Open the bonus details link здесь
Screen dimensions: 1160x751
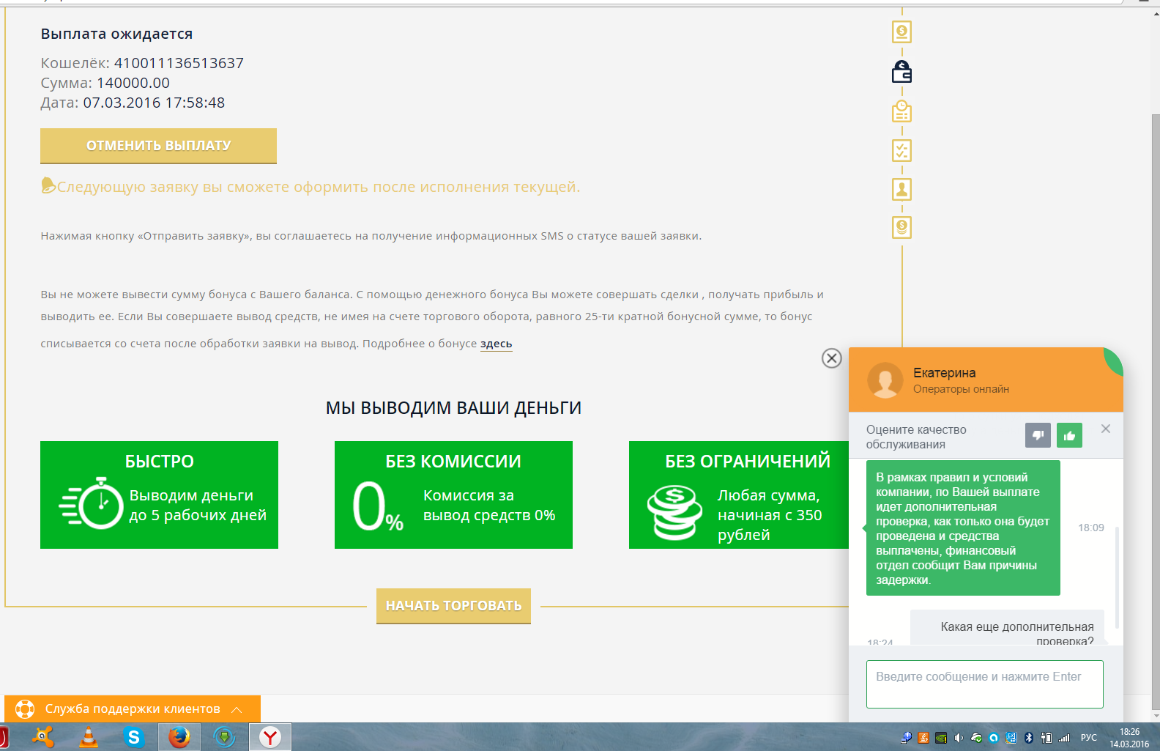(496, 344)
